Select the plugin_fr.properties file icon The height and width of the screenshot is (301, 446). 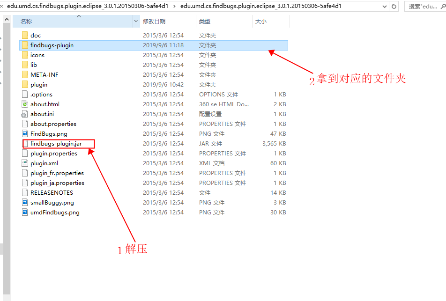pyautogui.click(x=25, y=173)
